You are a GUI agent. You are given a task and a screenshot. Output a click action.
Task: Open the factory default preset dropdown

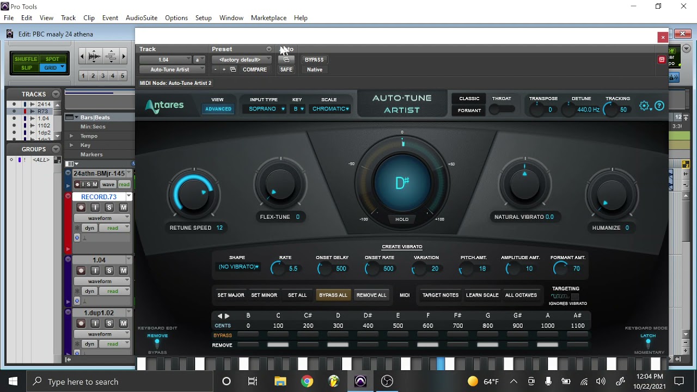click(x=241, y=59)
